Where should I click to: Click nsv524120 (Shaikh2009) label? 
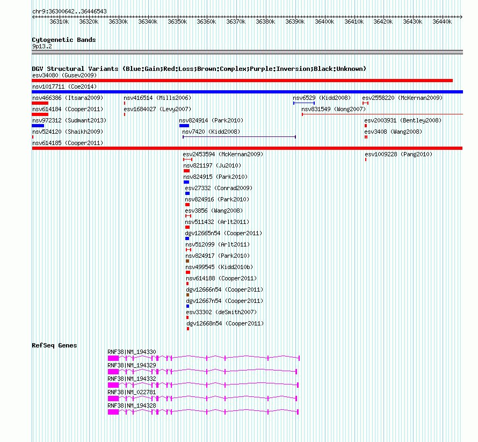(x=68, y=132)
